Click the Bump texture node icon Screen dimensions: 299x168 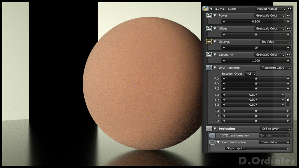click(205, 9)
